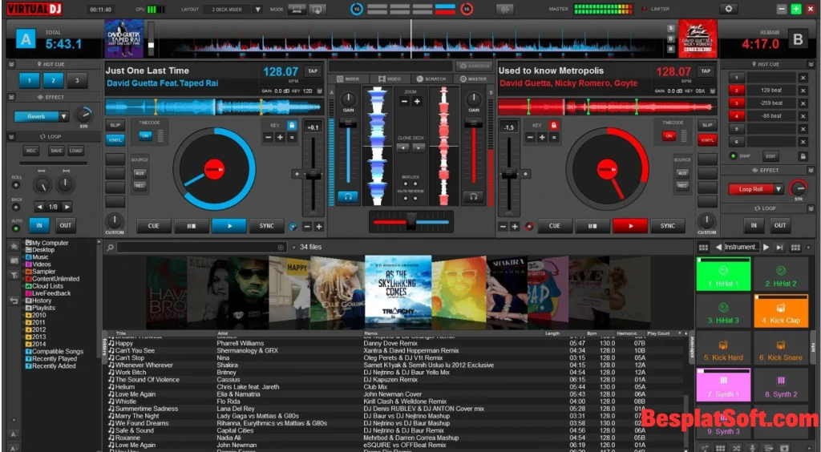Toggle the AUTO loop indicator on deck A
The height and width of the screenshot is (452, 821).
16,228
